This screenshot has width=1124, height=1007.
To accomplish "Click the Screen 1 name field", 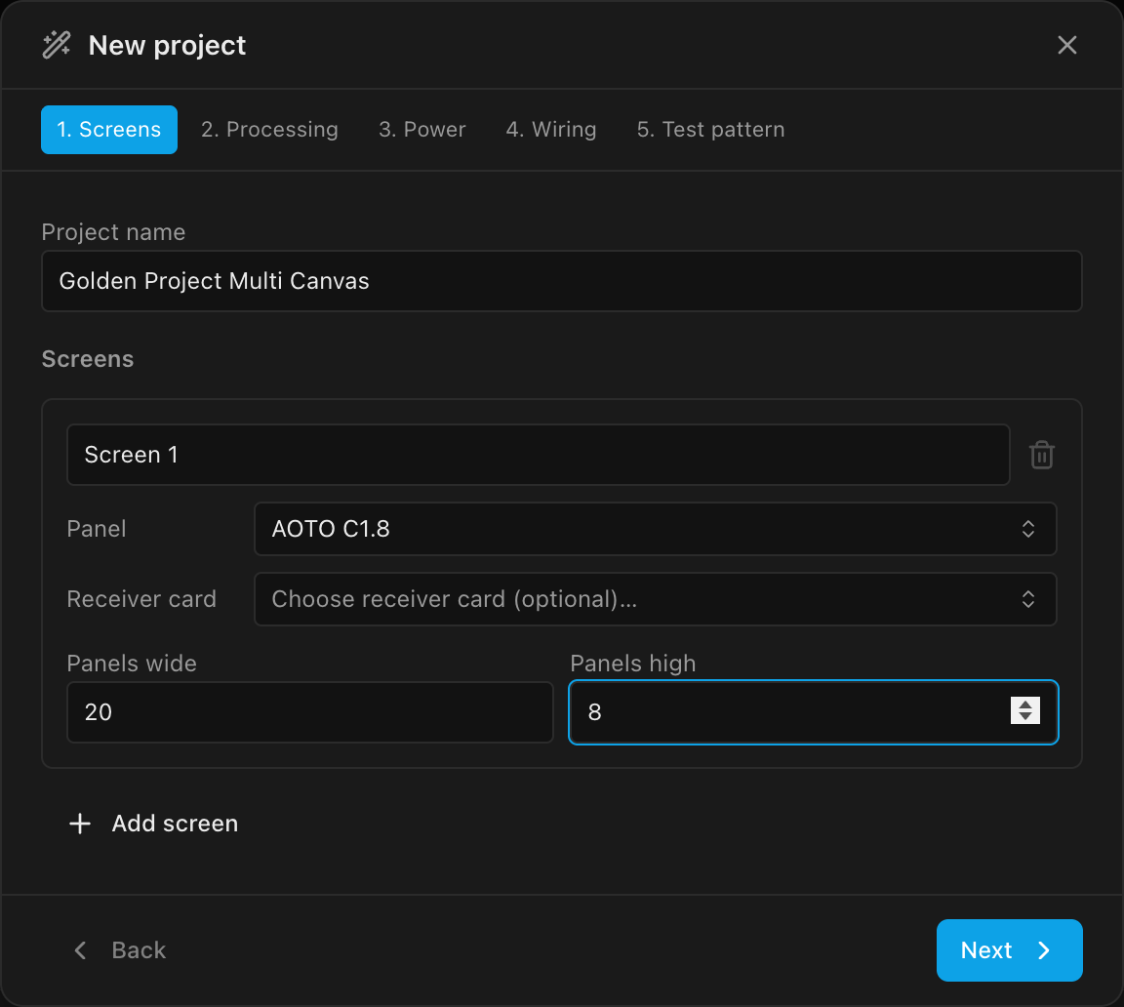I will pyautogui.click(x=538, y=455).
